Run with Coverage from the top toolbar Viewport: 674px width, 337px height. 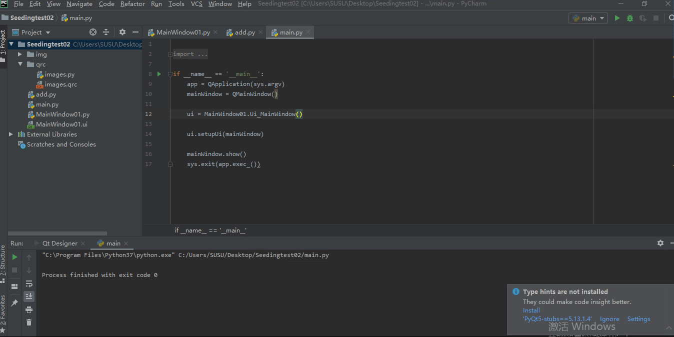click(642, 17)
